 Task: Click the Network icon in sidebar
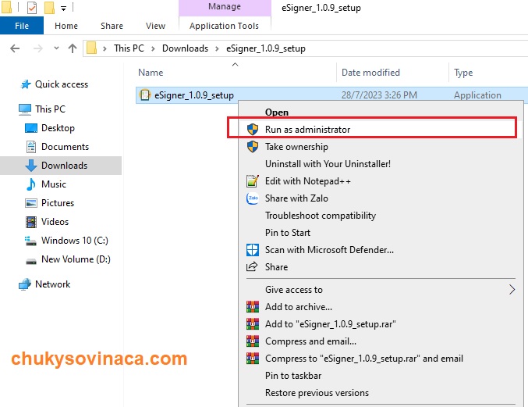(25, 284)
